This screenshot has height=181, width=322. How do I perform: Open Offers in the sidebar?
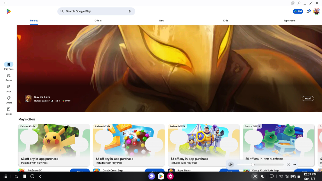click(x=9, y=100)
